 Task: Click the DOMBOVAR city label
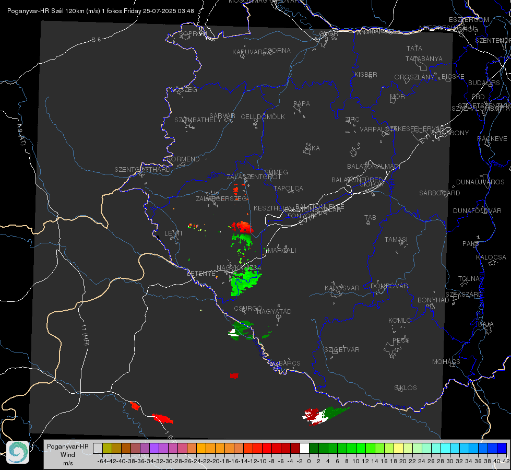(x=389, y=286)
